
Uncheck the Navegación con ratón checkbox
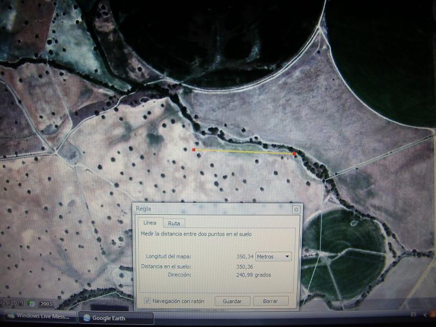[147, 301]
